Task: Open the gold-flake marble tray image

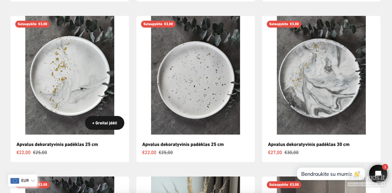Action: click(70, 75)
